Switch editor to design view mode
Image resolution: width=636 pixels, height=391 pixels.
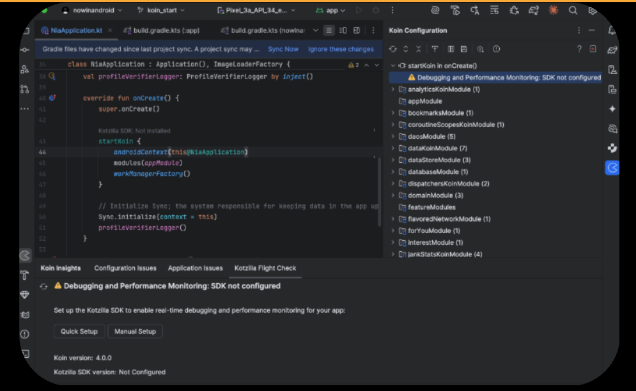tap(357, 31)
